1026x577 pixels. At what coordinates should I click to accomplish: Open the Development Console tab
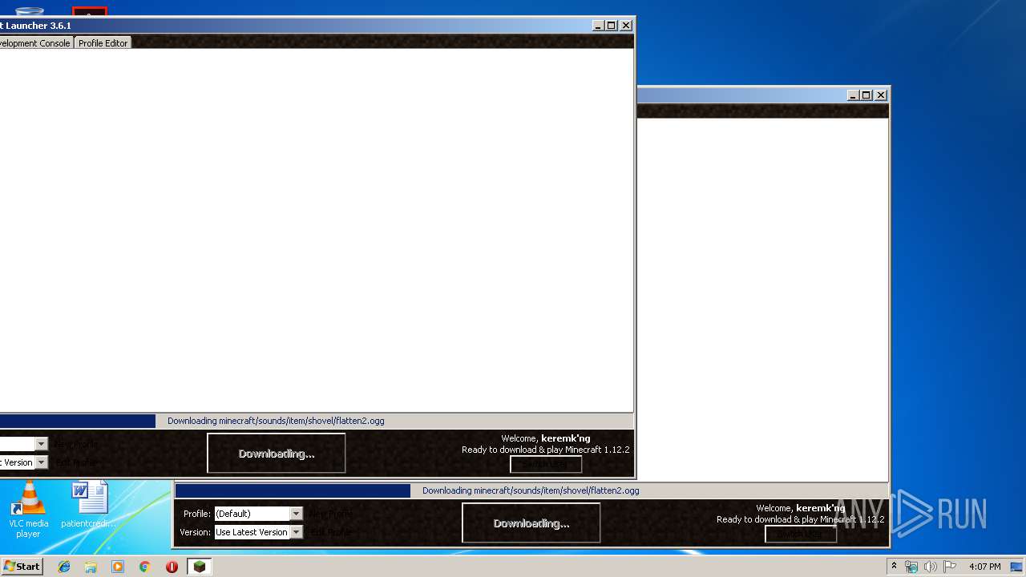coord(35,43)
